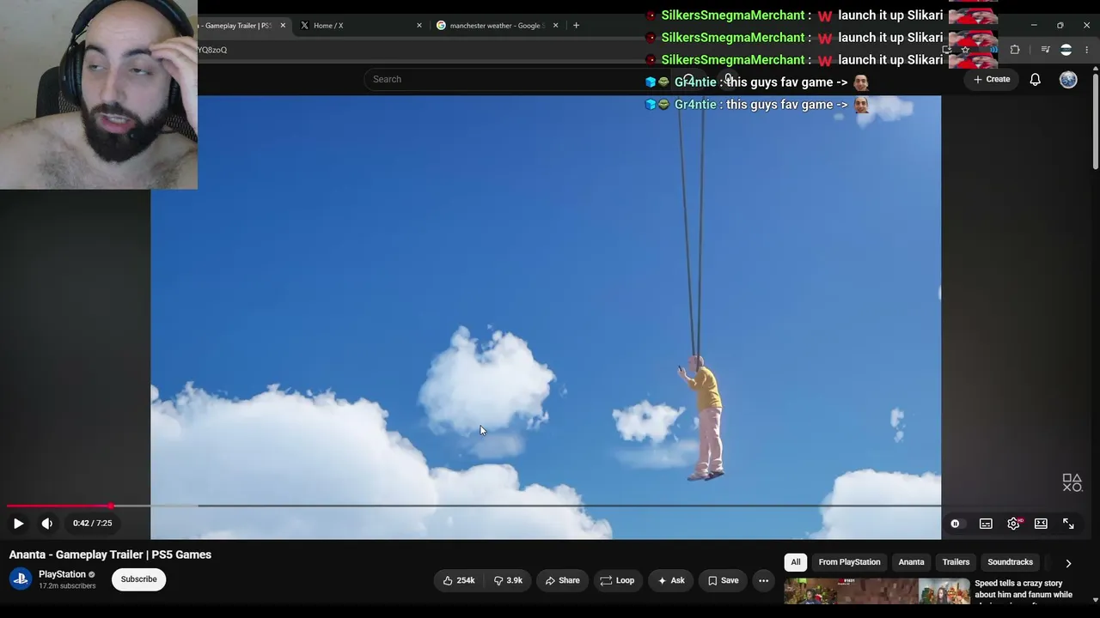
Task: Open the player settings gear
Action: pyautogui.click(x=1014, y=524)
